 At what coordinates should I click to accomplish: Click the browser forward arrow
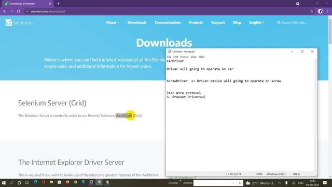pyautogui.click(x=11, y=11)
